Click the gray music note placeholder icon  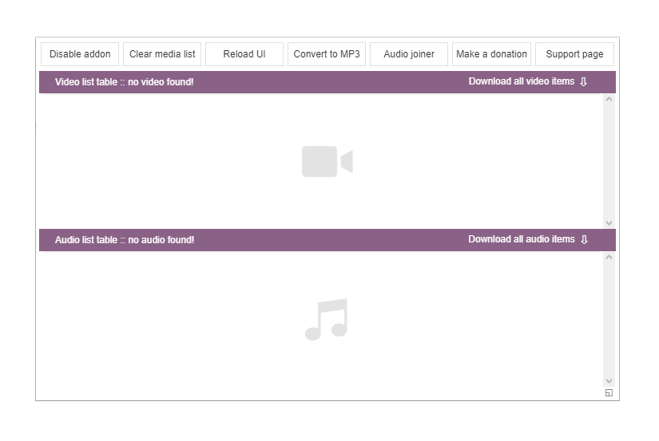327,319
